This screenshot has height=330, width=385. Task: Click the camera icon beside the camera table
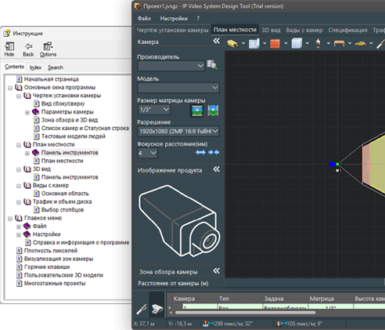click(x=157, y=309)
